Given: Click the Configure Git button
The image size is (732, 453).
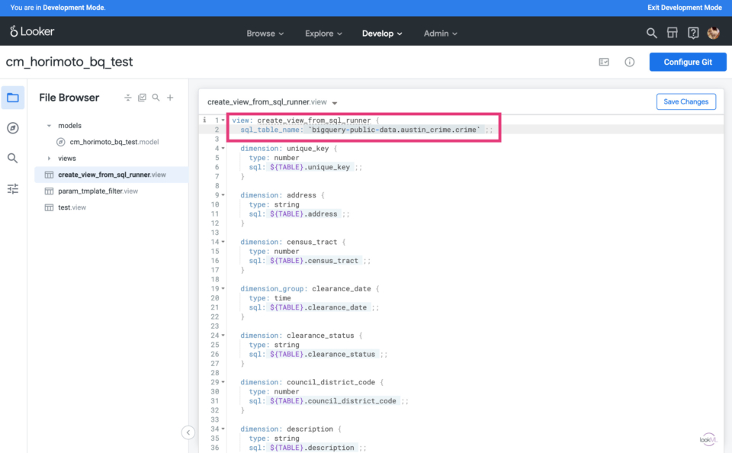Looking at the screenshot, I should (688, 62).
